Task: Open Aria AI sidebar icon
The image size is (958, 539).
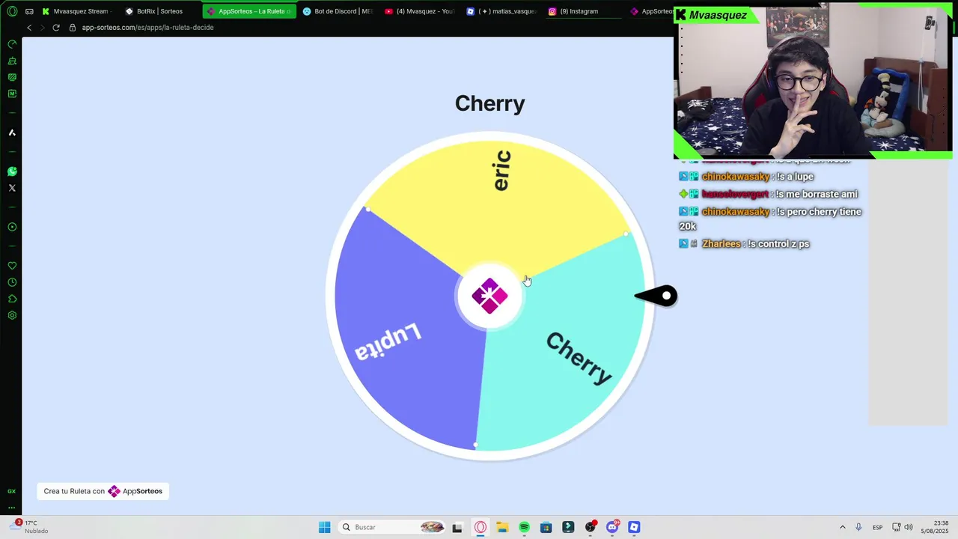Action: coord(12,133)
